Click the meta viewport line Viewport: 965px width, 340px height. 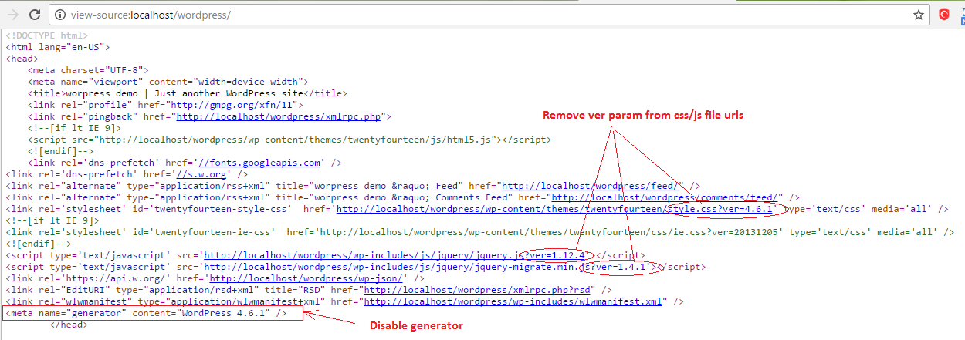[x=168, y=82]
